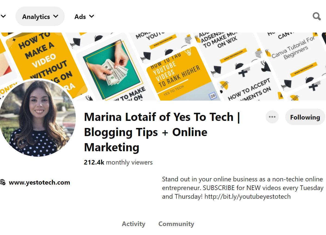Viewport: 326px width, 235px height.
Task: Expand the partially hidden leftmost chevron
Action: click(x=3, y=17)
